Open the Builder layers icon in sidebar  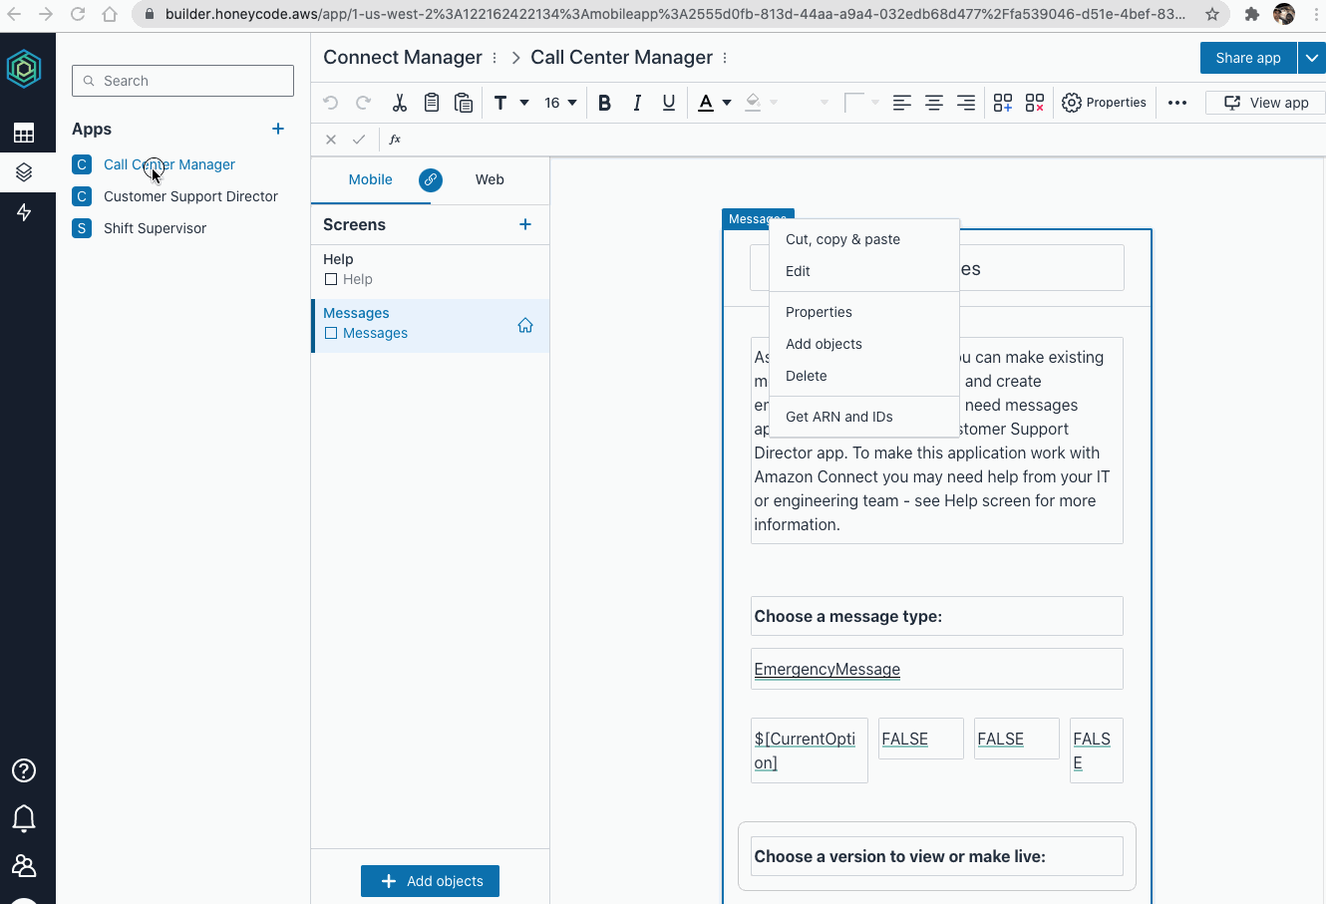click(x=24, y=172)
